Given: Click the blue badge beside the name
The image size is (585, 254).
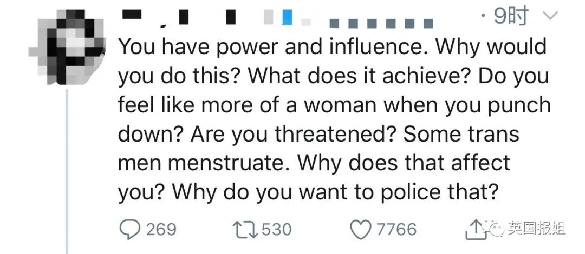Looking at the screenshot, I should click(287, 18).
